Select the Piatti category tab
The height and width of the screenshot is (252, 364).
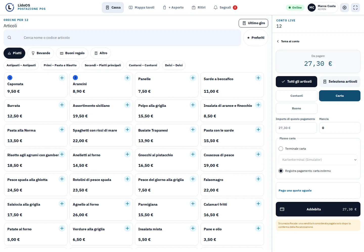14,53
